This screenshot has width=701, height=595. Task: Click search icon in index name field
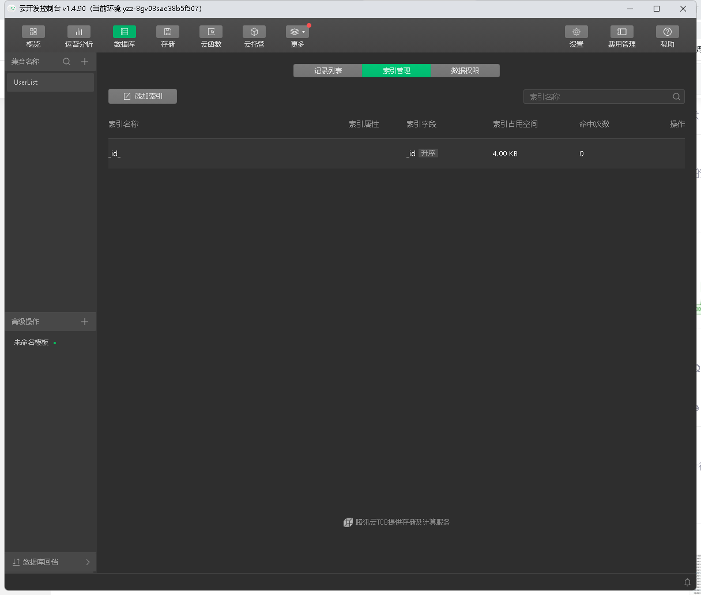[x=677, y=97]
